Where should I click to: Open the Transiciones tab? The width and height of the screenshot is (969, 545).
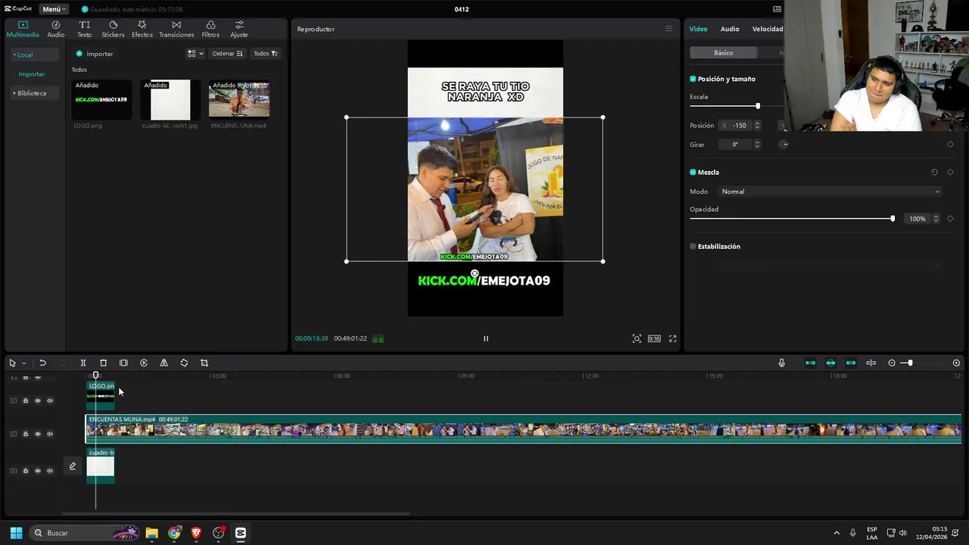[x=176, y=29]
